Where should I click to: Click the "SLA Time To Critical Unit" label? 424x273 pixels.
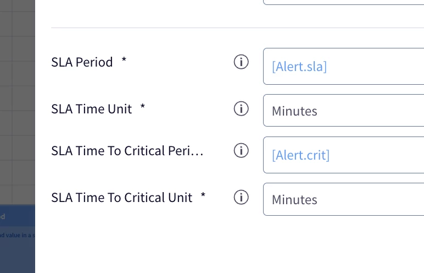pyautogui.click(x=122, y=198)
